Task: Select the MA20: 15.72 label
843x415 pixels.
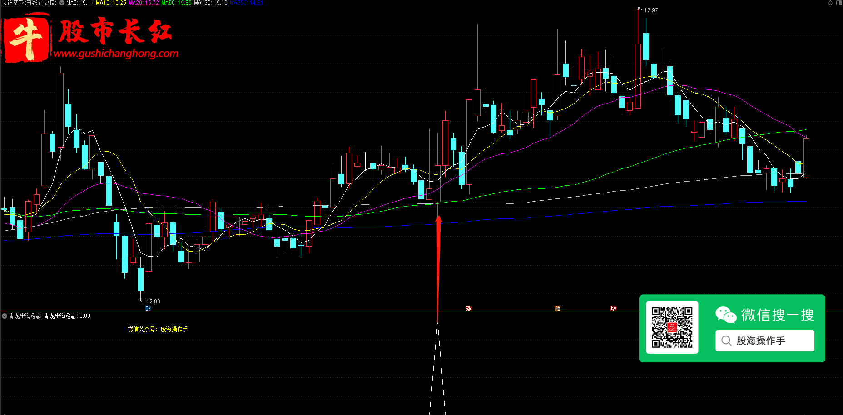Action: pos(144,3)
